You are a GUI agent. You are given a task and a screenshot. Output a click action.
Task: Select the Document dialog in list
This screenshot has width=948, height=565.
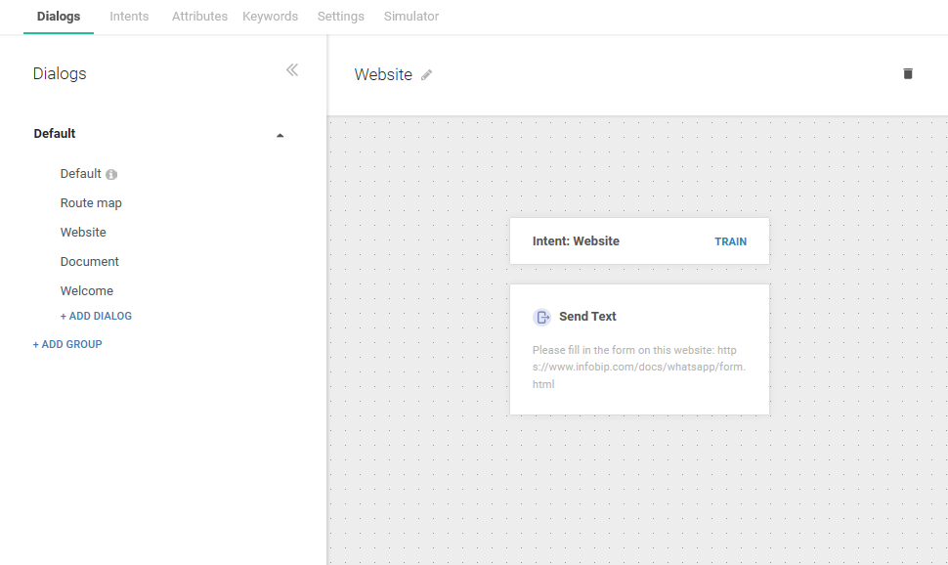(x=89, y=262)
